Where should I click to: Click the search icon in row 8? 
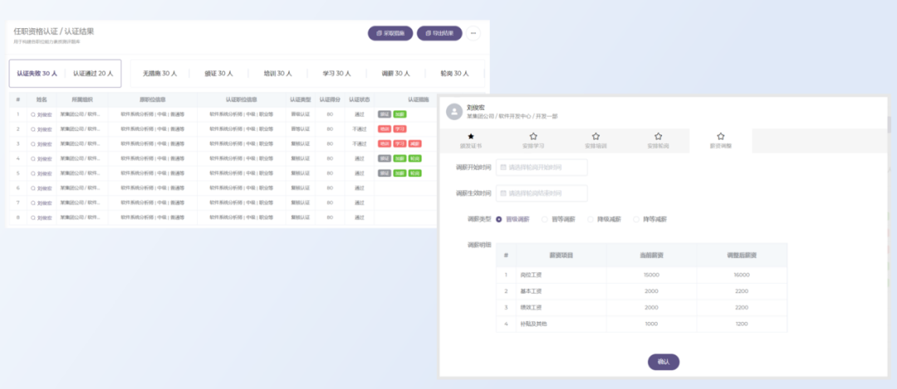tap(33, 218)
